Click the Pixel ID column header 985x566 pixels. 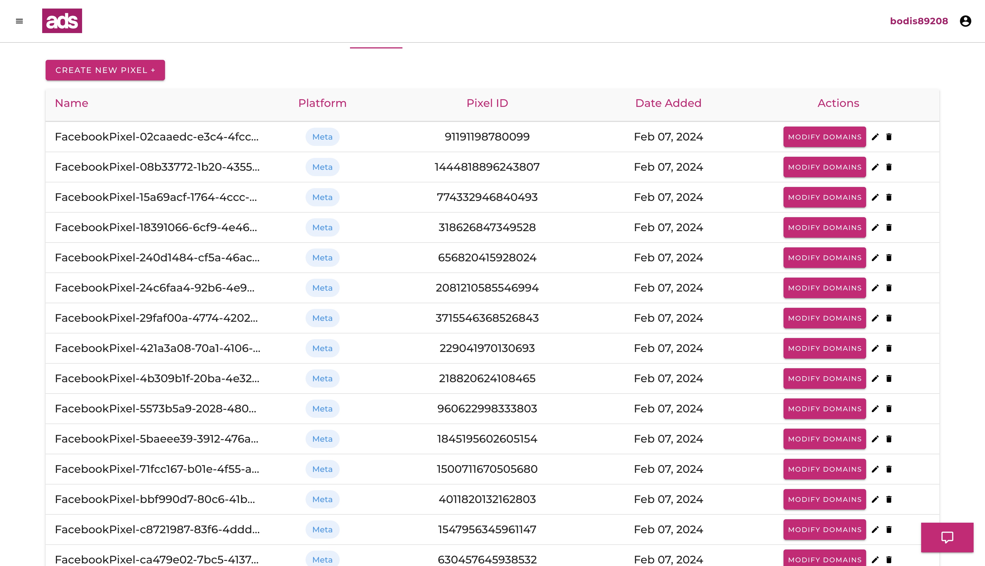[x=487, y=103]
